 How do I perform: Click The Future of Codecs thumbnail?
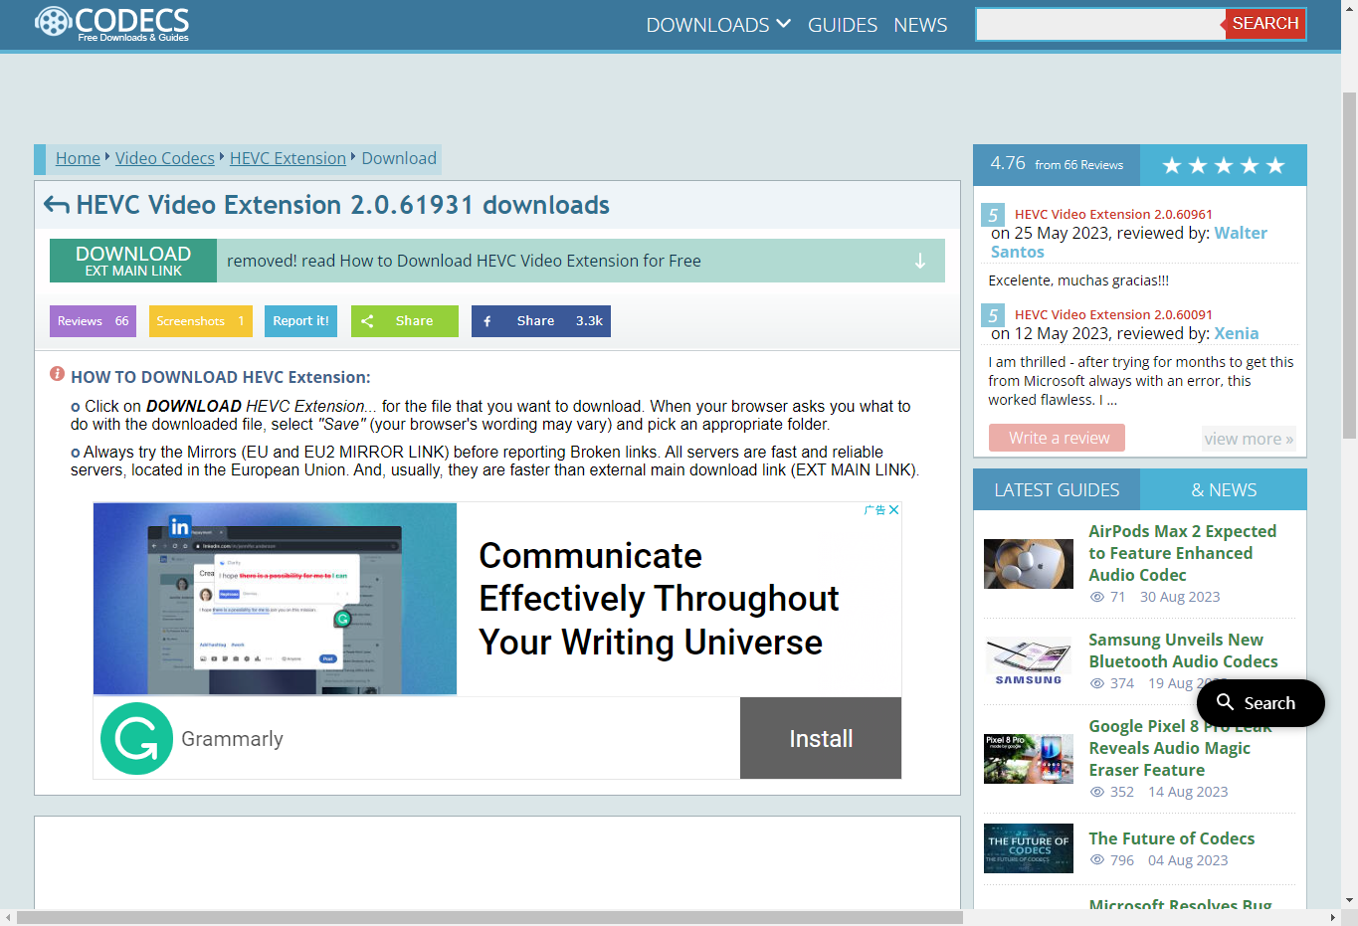(1029, 848)
